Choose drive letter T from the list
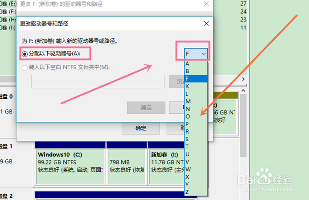309x200 pixels. [x=196, y=147]
